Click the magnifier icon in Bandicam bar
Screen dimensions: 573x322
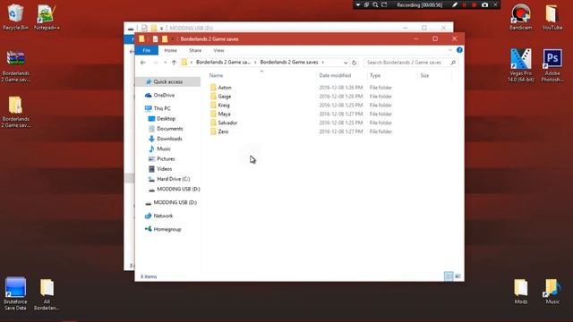pos(375,4)
